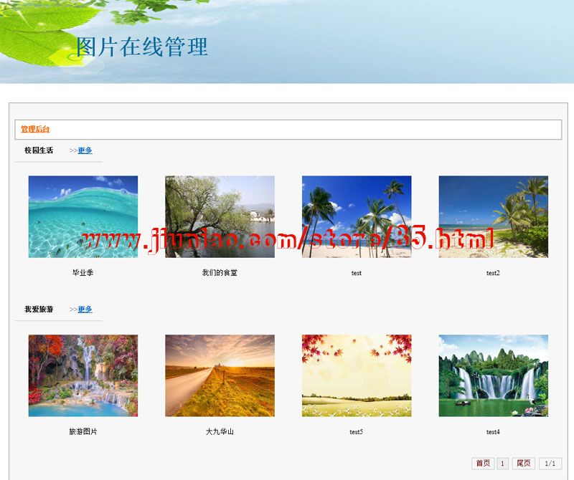Image resolution: width=574 pixels, height=480 pixels.
Task: Go to first page with 首页 button
Action: click(483, 464)
